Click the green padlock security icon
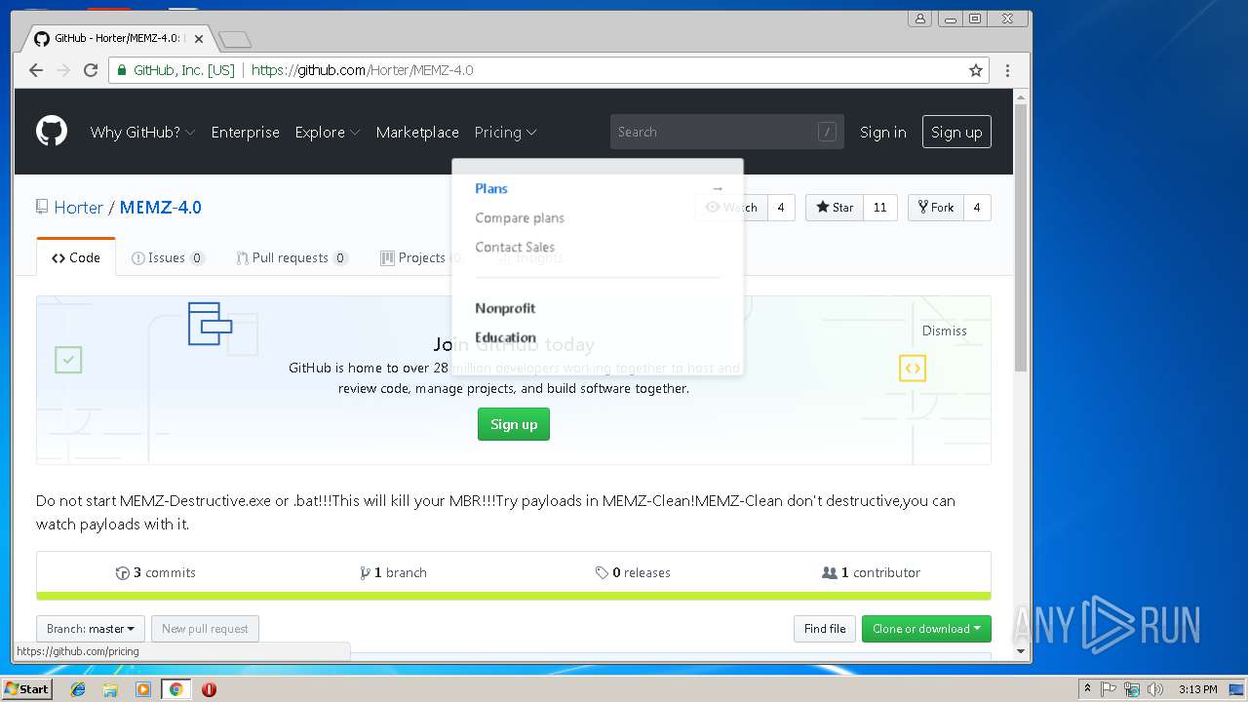 122,70
